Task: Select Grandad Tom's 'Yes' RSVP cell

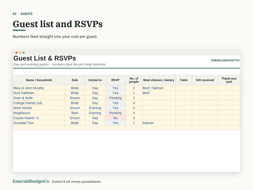Action: tap(115, 123)
